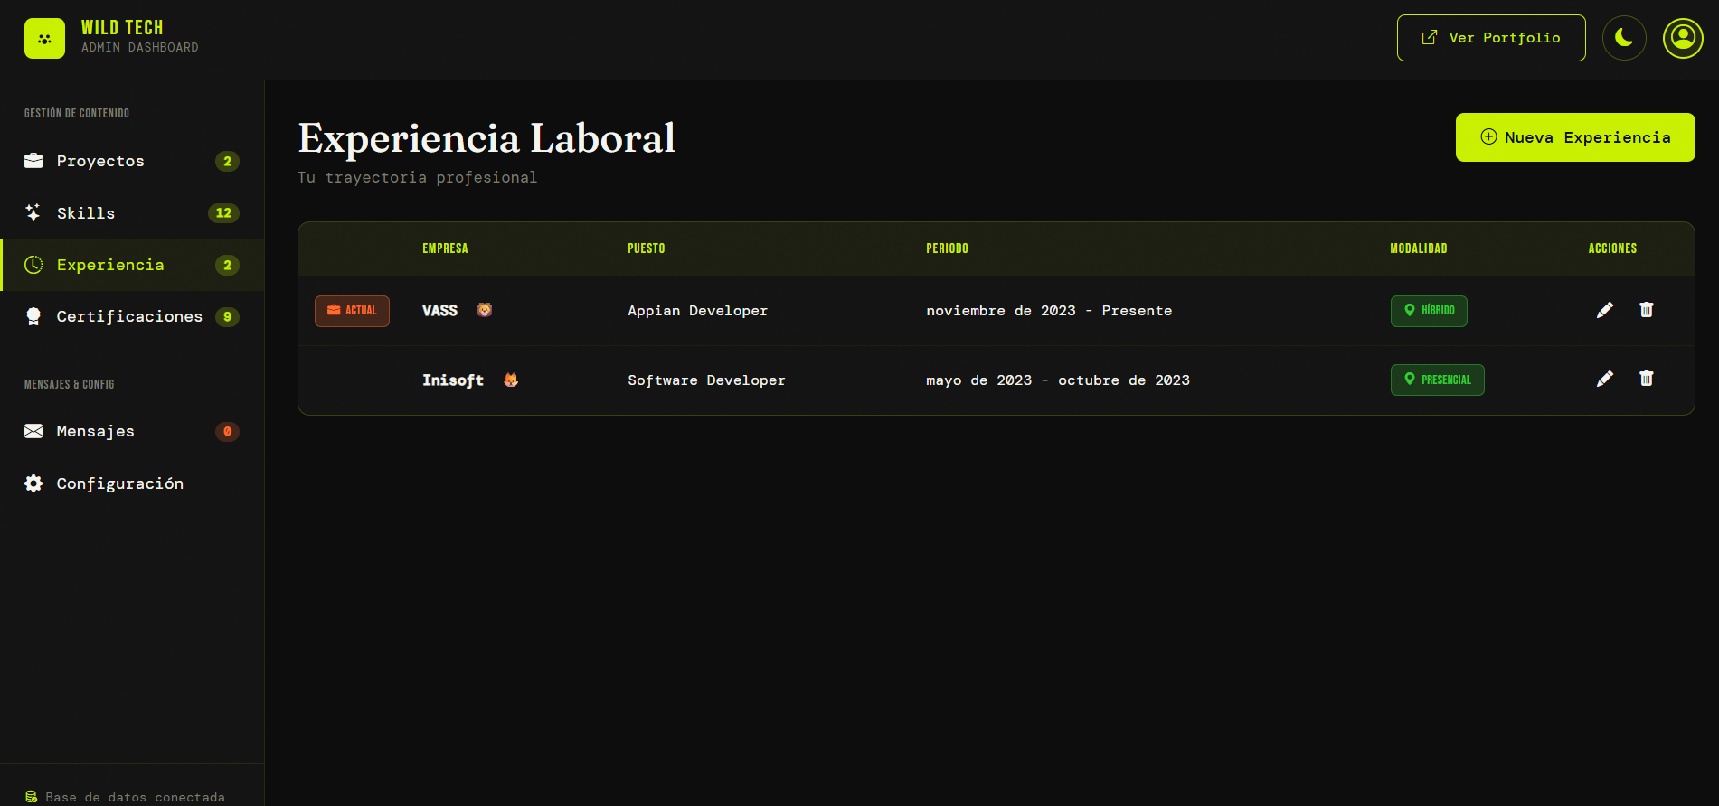1719x806 pixels.
Task: Select Experiencia in the sidebar
Action: pyautogui.click(x=132, y=265)
